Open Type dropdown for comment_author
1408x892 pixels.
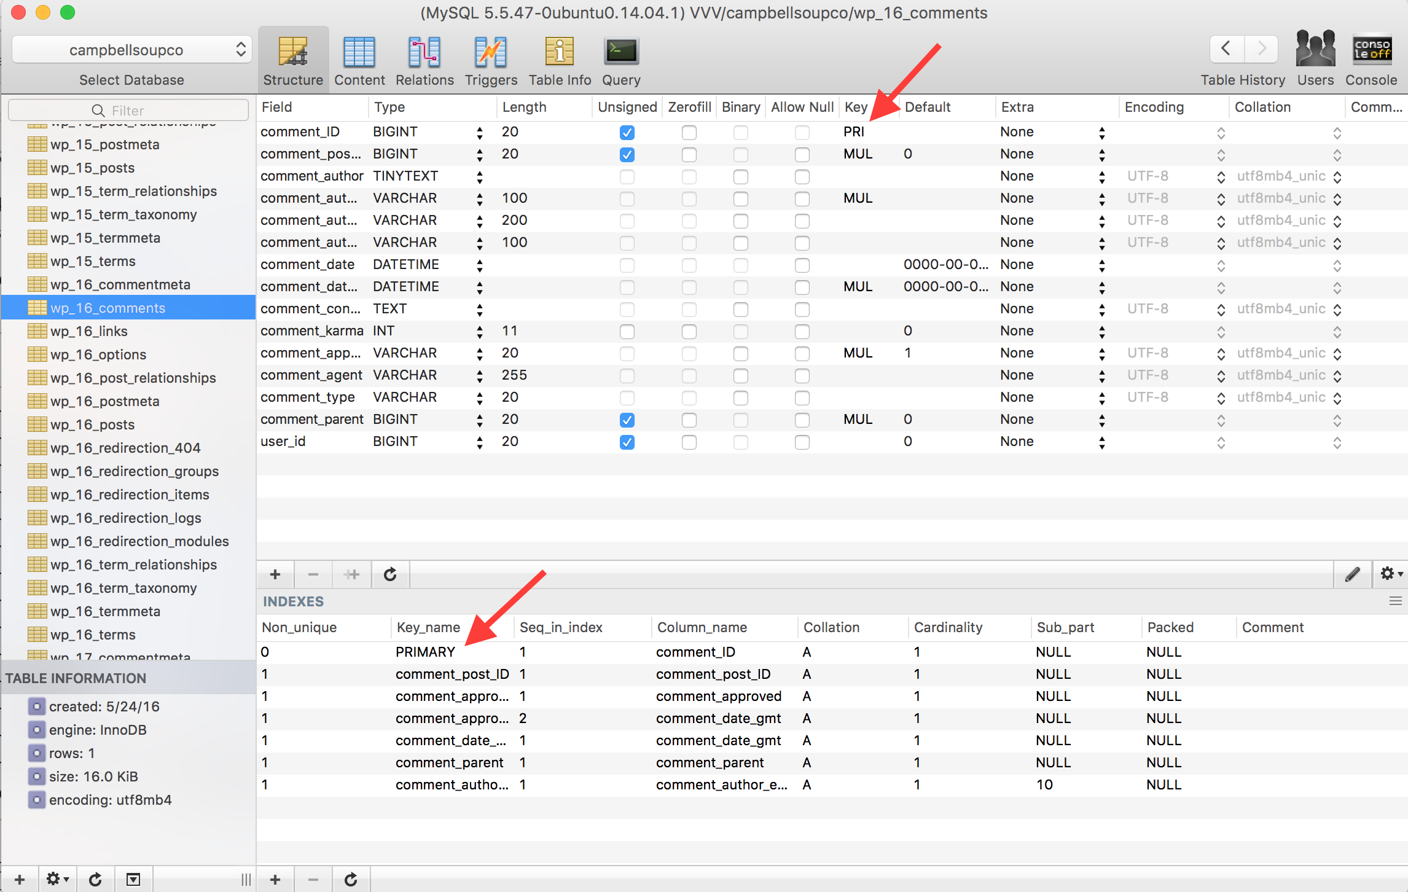(479, 177)
